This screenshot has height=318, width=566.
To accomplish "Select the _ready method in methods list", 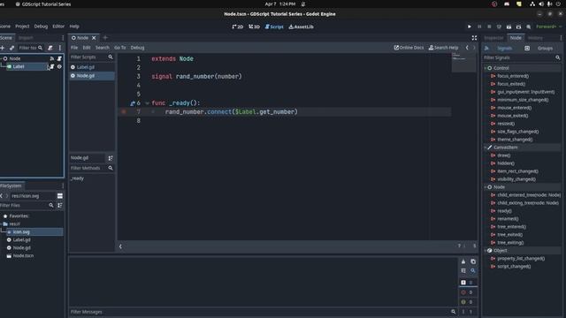I will tap(77, 178).
